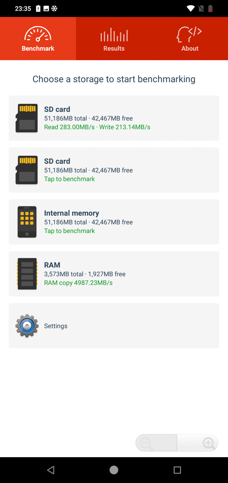Click the zoom in magnifier button
This screenshot has width=228, height=483.
pos(197,443)
